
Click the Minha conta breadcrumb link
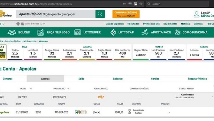30,41
